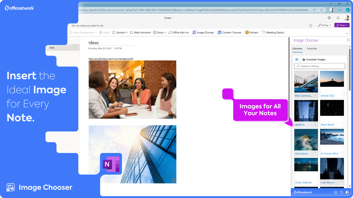
Task: Open Image Chooser help
Action: [x=341, y=192]
